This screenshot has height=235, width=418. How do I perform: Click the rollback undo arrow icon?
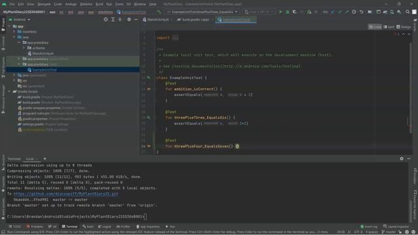point(361,12)
